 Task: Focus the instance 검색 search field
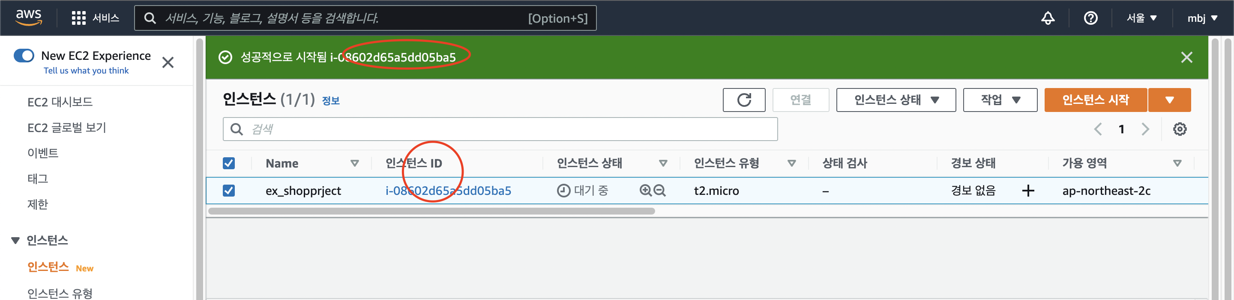point(500,129)
